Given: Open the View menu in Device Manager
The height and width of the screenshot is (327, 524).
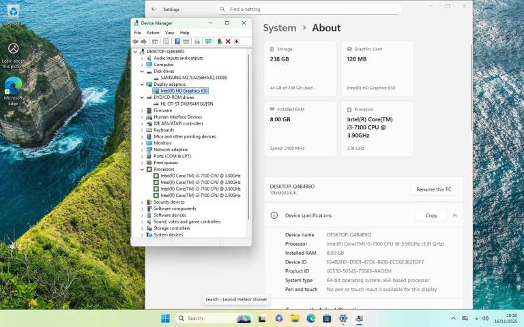Looking at the screenshot, I should [169, 33].
